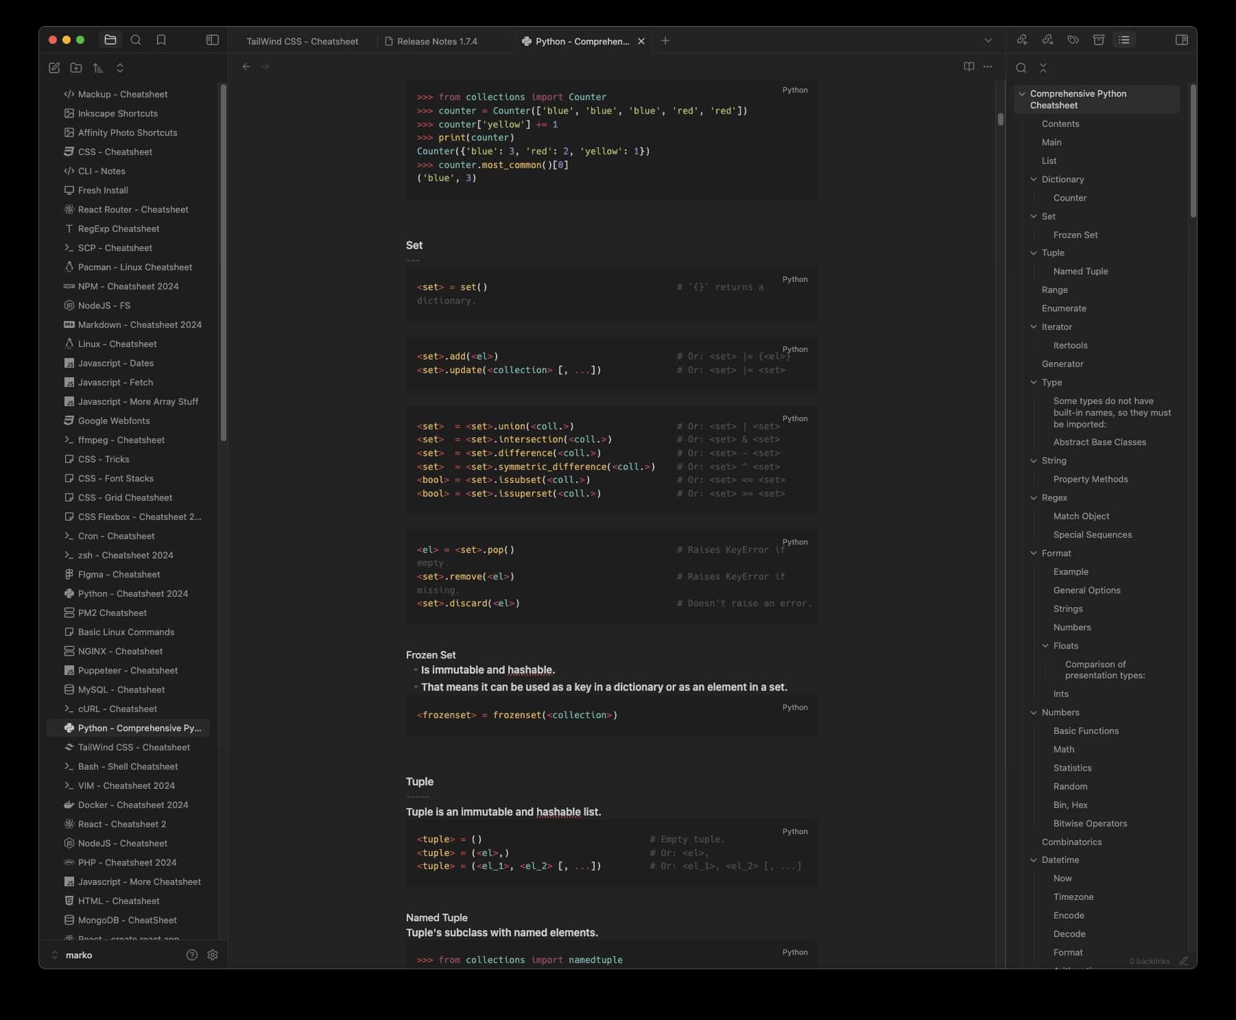The height and width of the screenshot is (1020, 1236).
Task: Collapse all outline headings icon
Action: click(1043, 68)
